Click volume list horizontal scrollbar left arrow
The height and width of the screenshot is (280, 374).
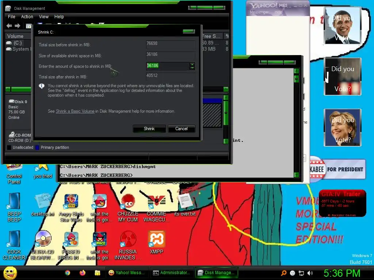(8, 89)
